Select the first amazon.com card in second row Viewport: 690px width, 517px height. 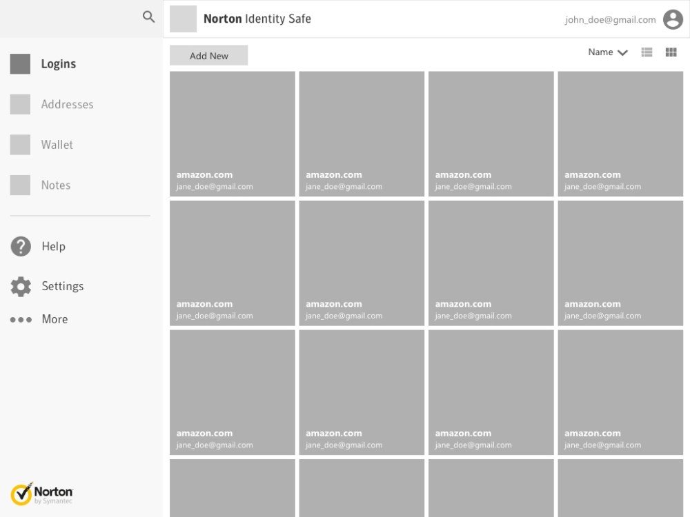pyautogui.click(x=233, y=263)
